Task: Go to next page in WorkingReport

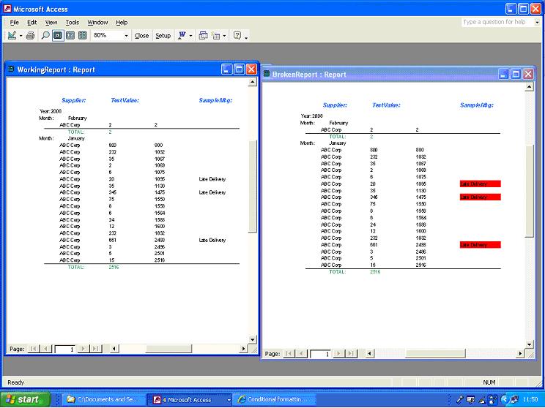Action: 83,349
